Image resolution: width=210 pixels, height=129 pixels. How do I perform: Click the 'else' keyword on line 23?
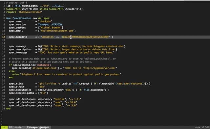click(12, 71)
